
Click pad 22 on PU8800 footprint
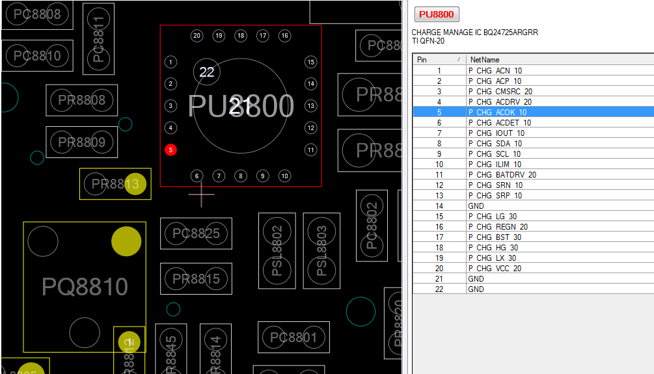pos(207,72)
